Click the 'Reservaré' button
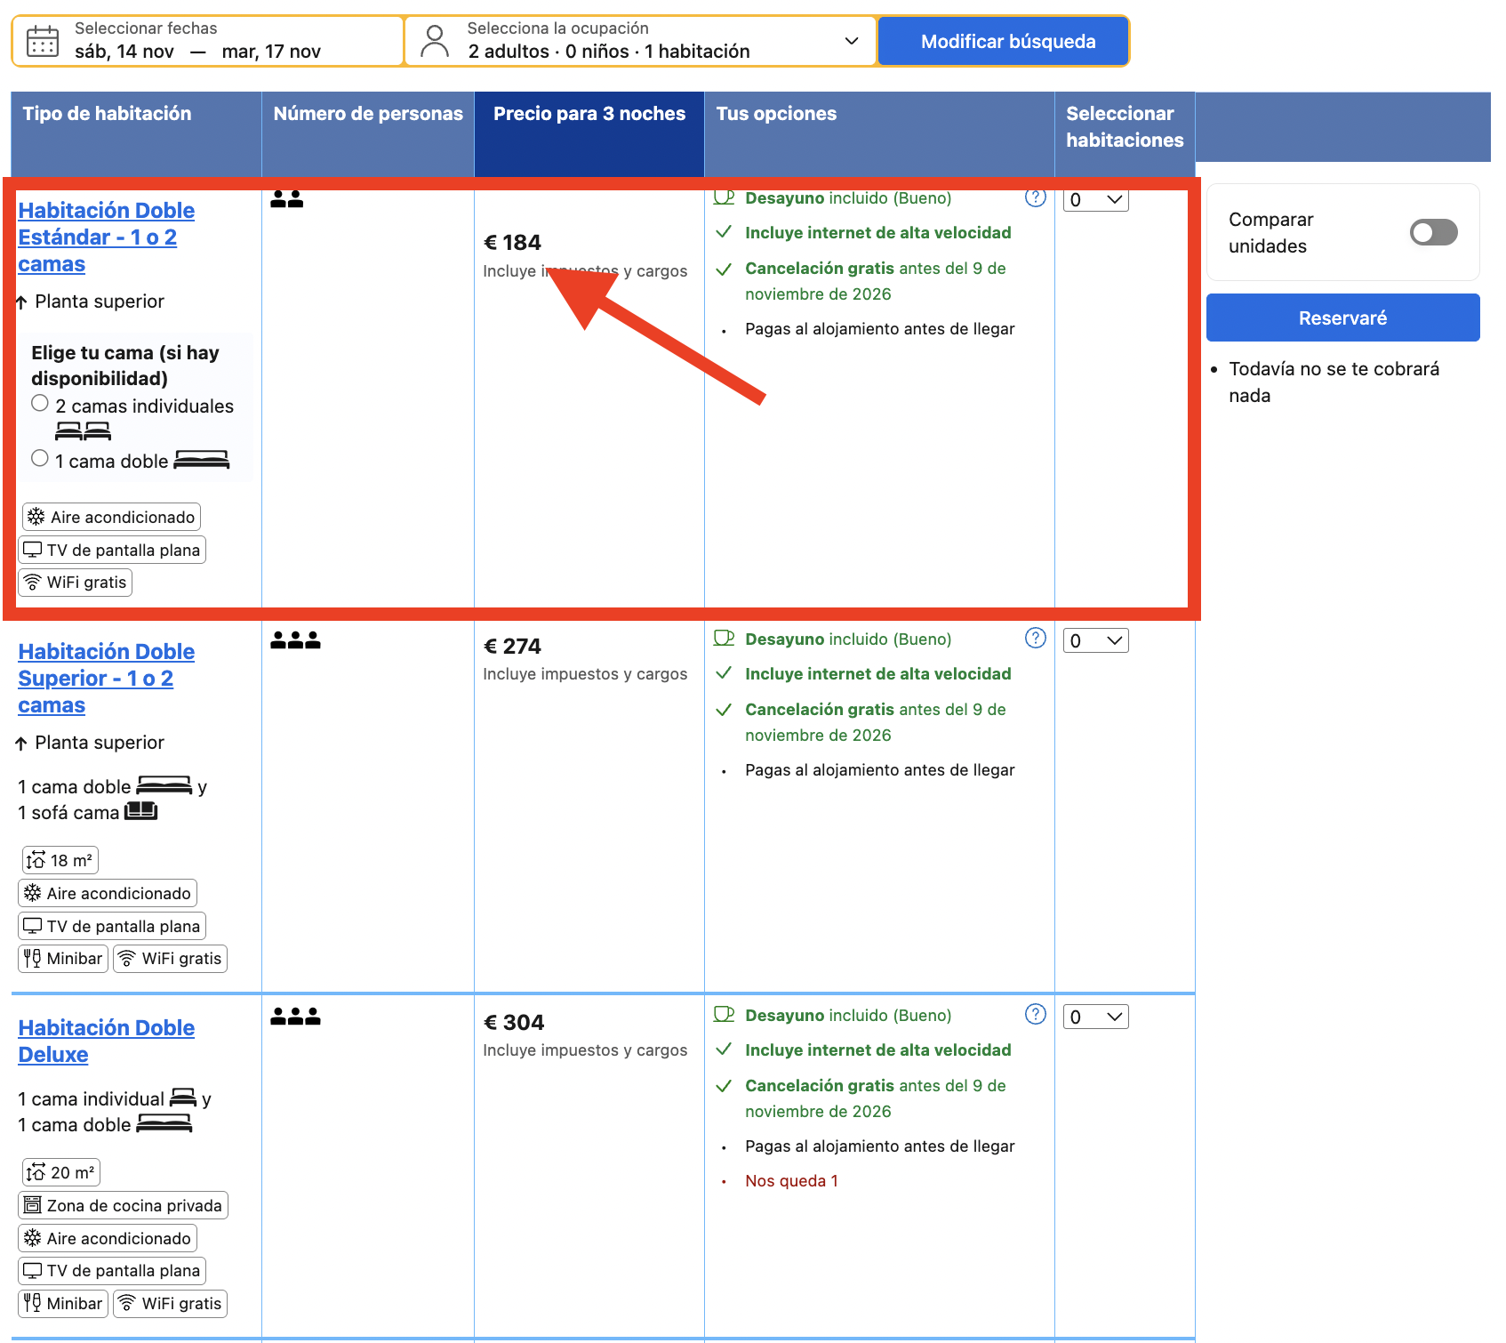Viewport: 1506px width, 1343px height. click(1342, 318)
